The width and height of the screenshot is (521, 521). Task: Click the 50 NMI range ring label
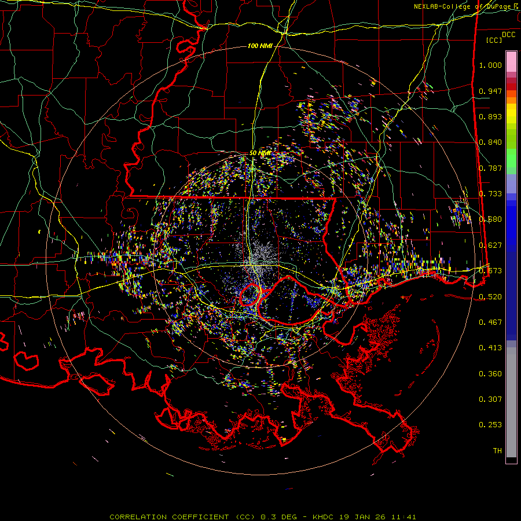pyautogui.click(x=260, y=153)
